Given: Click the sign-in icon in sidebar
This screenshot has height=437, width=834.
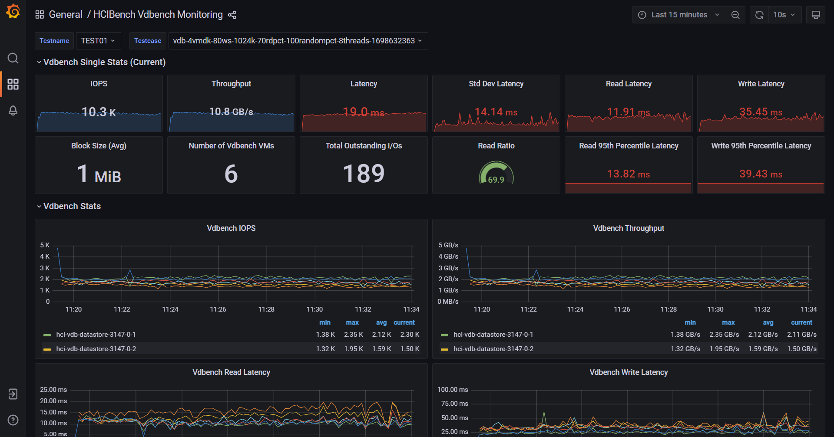Looking at the screenshot, I should click(13, 394).
